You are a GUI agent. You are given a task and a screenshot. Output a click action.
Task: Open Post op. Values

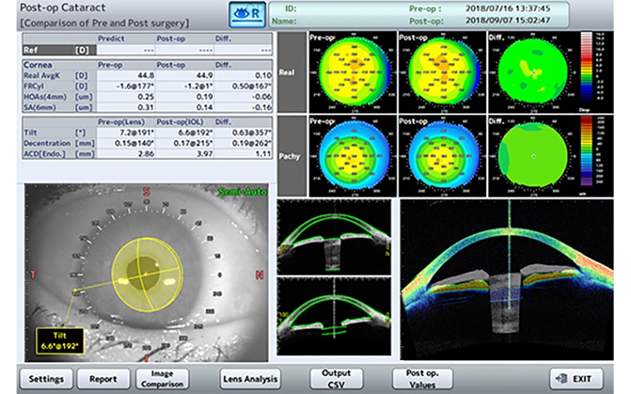422,379
